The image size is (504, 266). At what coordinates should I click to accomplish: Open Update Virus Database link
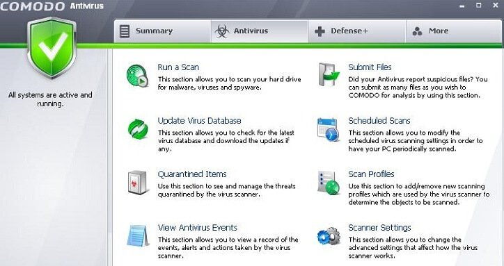point(199,121)
